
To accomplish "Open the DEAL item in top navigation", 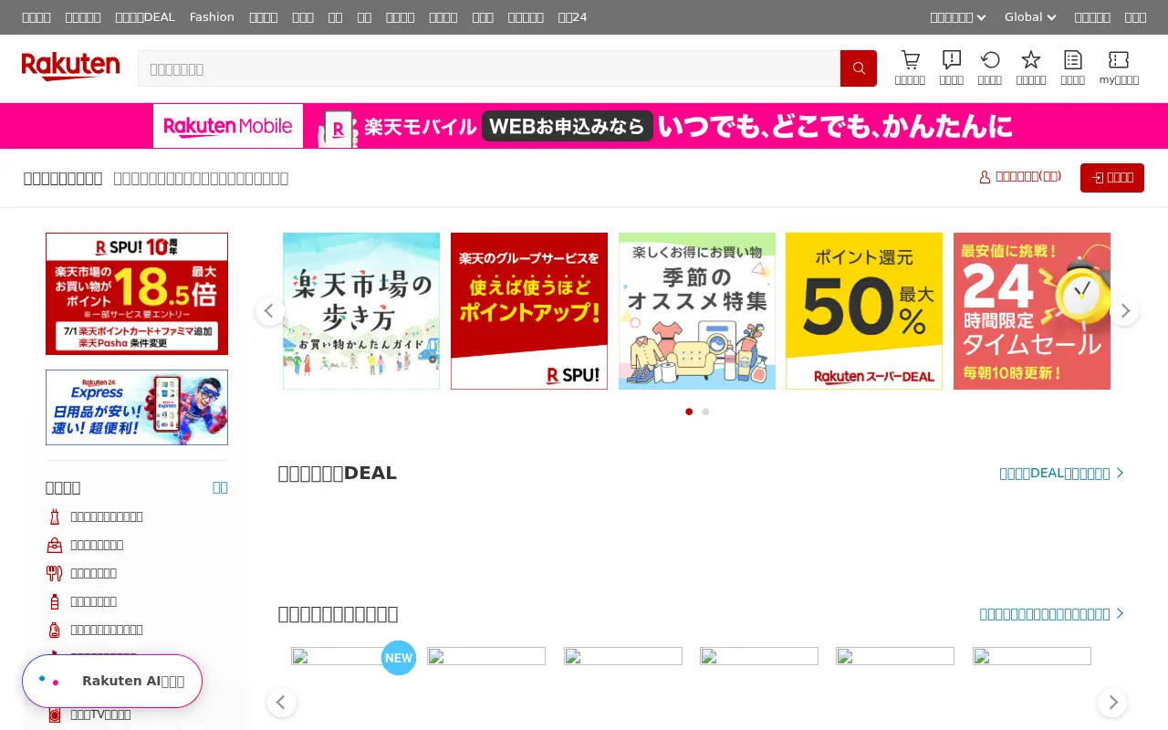I will [145, 17].
